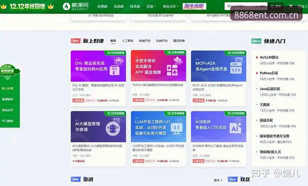
Task: Open 大数据 in 快速入门 list
Action: pyautogui.click(x=264, y=104)
